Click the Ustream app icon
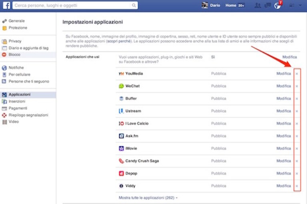Viewport: 307px width, 204px height. click(x=121, y=111)
